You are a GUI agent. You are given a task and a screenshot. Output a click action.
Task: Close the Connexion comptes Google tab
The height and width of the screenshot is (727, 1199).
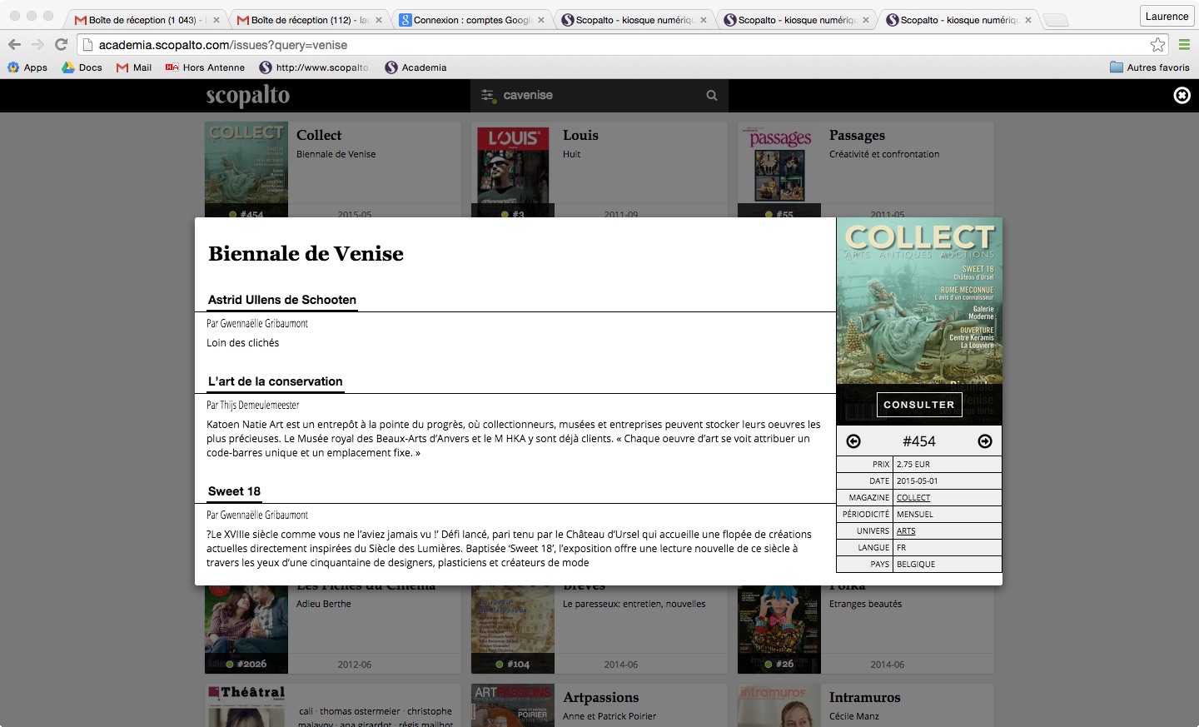[541, 20]
